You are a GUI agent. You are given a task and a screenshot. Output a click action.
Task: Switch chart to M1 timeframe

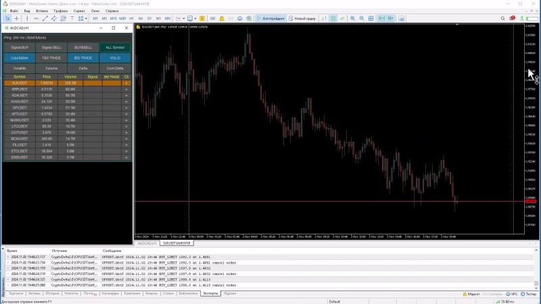tap(95, 19)
